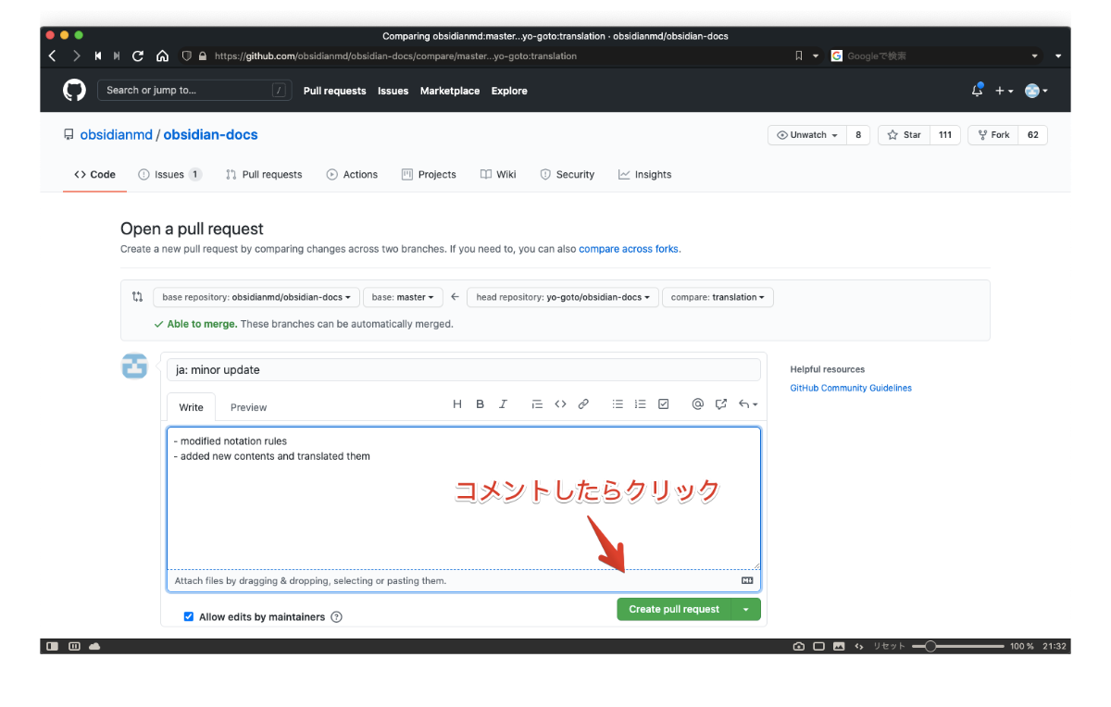This screenshot has width=1111, height=707.
Task: Click the Markdown supported icon
Action: coord(747,580)
